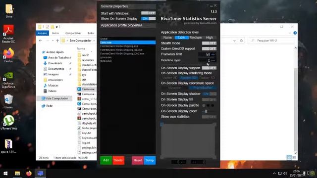Show hidden system tray icons

point(274,174)
